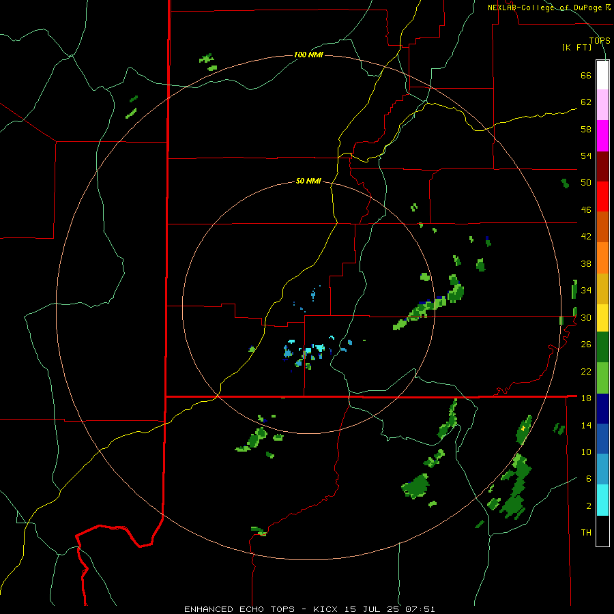Click the '50 NMI' range ring label

pos(308,181)
